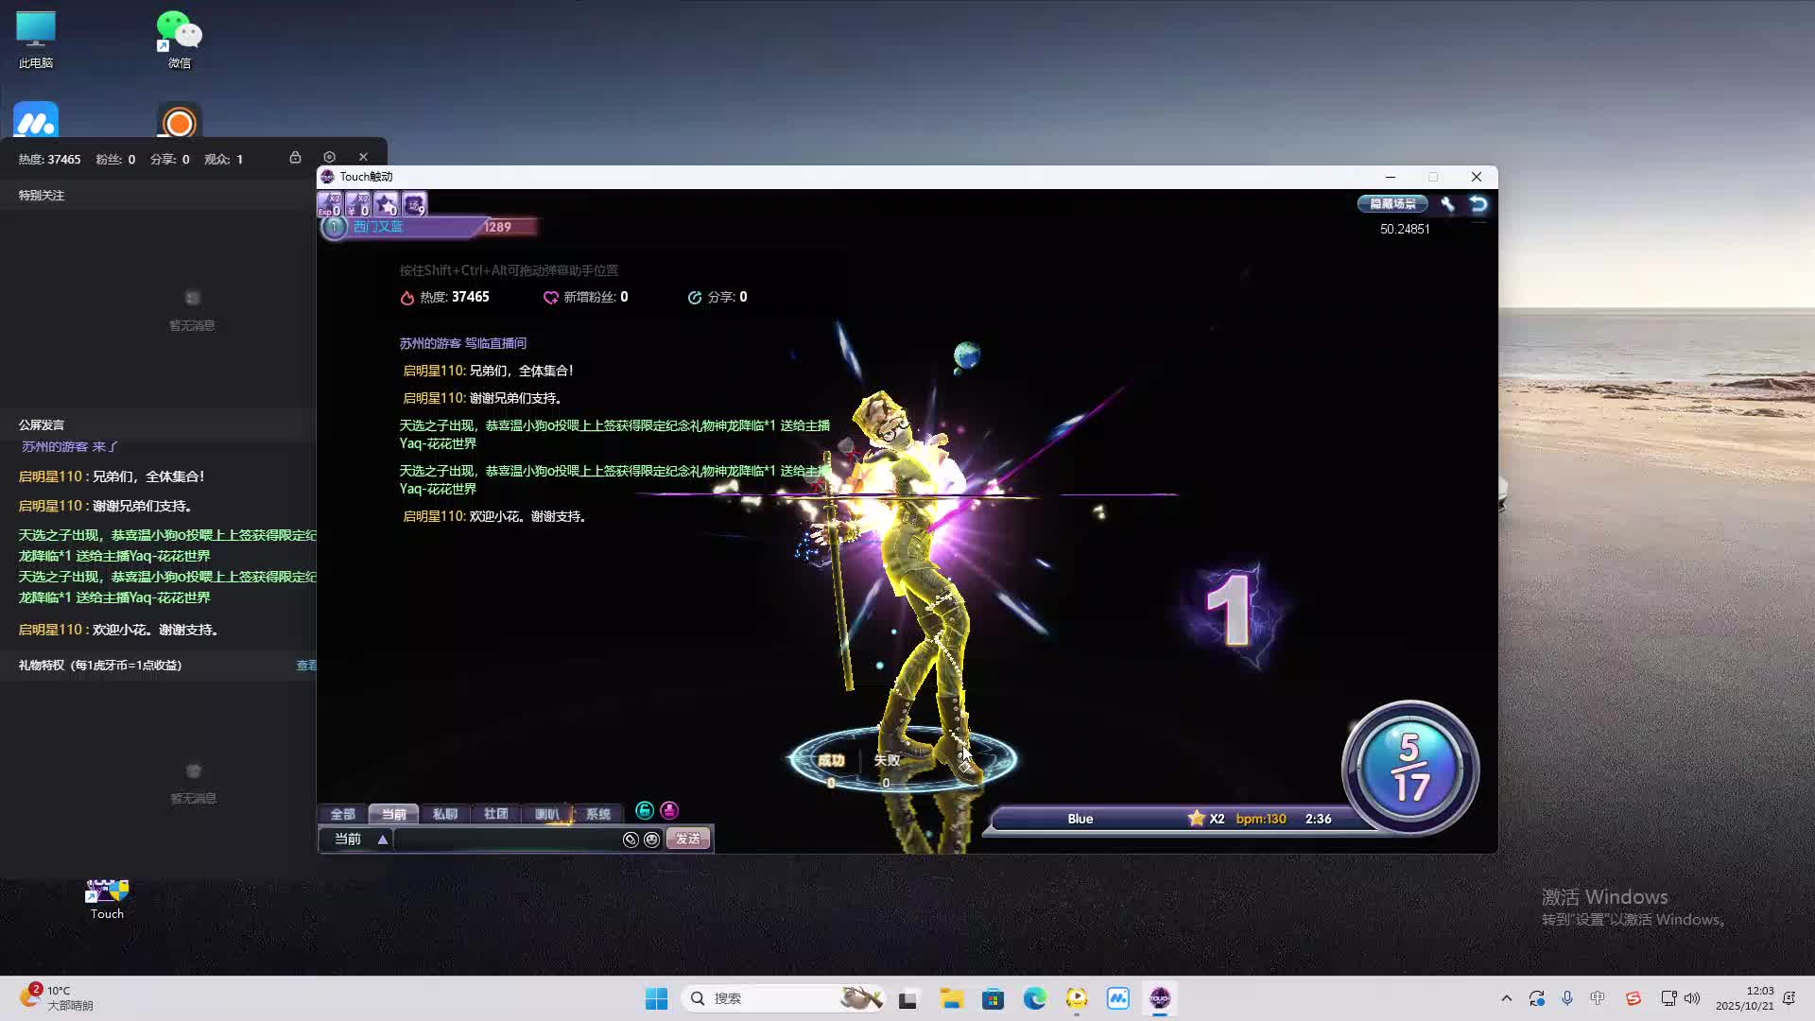
Task: Toggle the green chat lock icon
Action: point(645,811)
